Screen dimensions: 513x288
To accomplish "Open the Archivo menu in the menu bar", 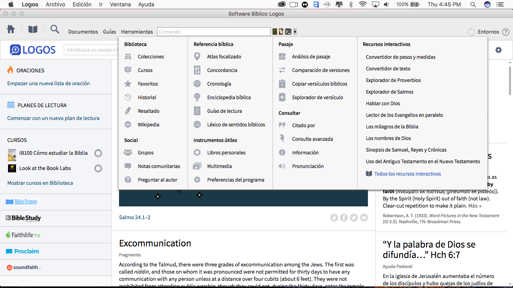I will click(x=55, y=4).
